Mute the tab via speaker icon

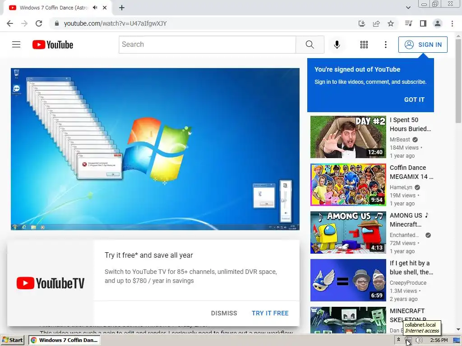(95, 8)
